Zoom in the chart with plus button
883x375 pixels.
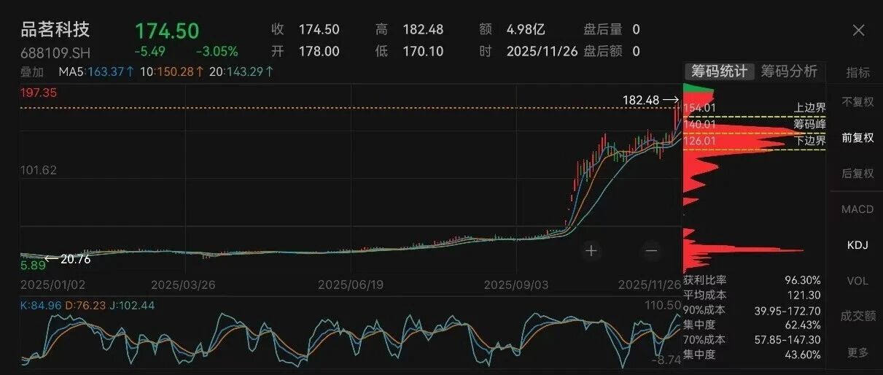point(591,250)
